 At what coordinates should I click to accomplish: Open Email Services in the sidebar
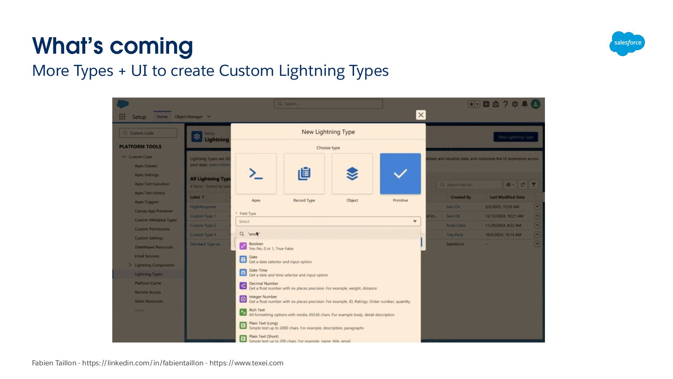pyautogui.click(x=147, y=256)
